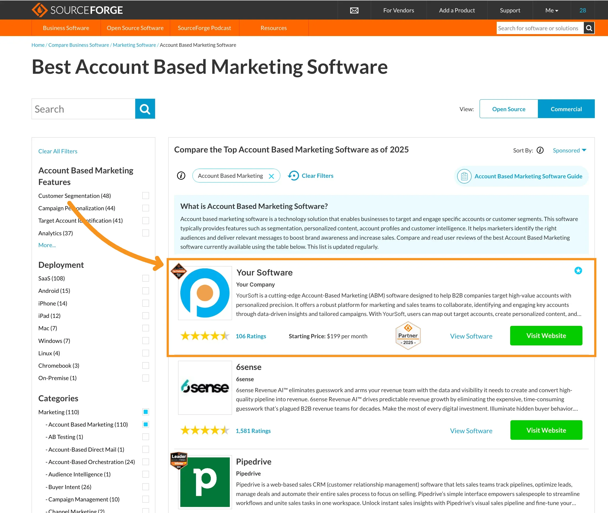Click the Top Performer badge on Your Software
Image resolution: width=608 pixels, height=513 pixels.
179,271
